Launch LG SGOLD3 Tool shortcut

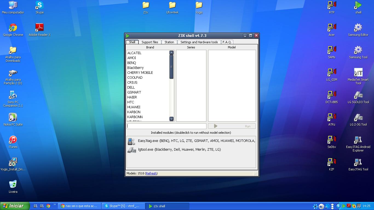358,97
